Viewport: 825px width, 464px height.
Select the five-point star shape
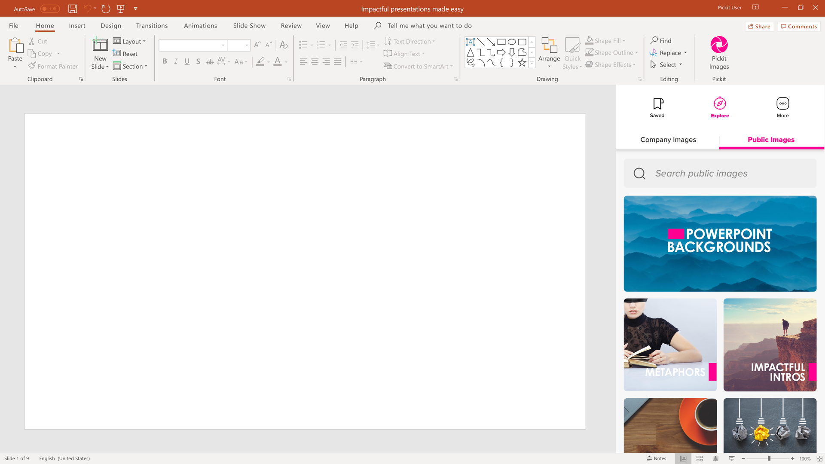[x=522, y=63]
